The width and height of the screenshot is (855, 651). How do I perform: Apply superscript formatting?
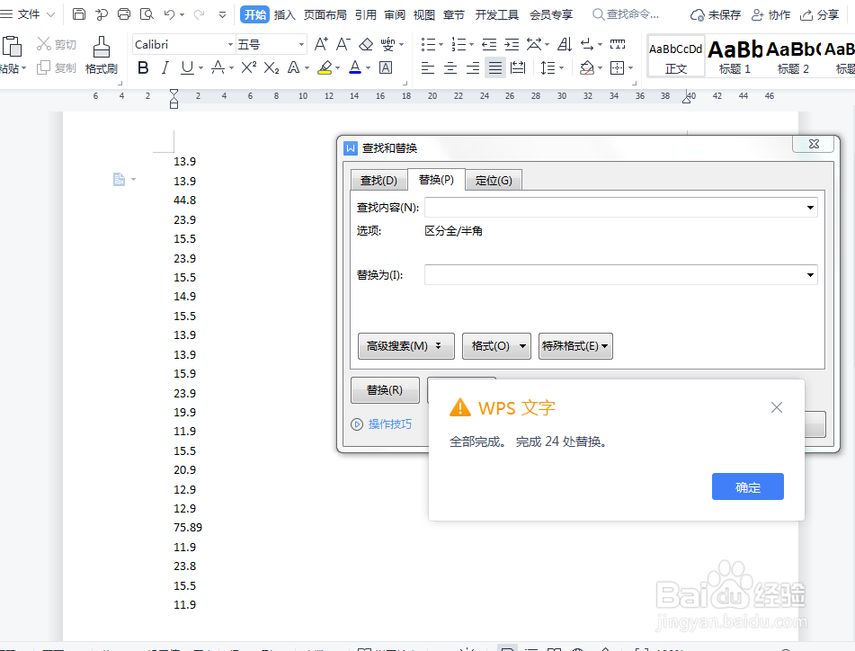[x=249, y=67]
